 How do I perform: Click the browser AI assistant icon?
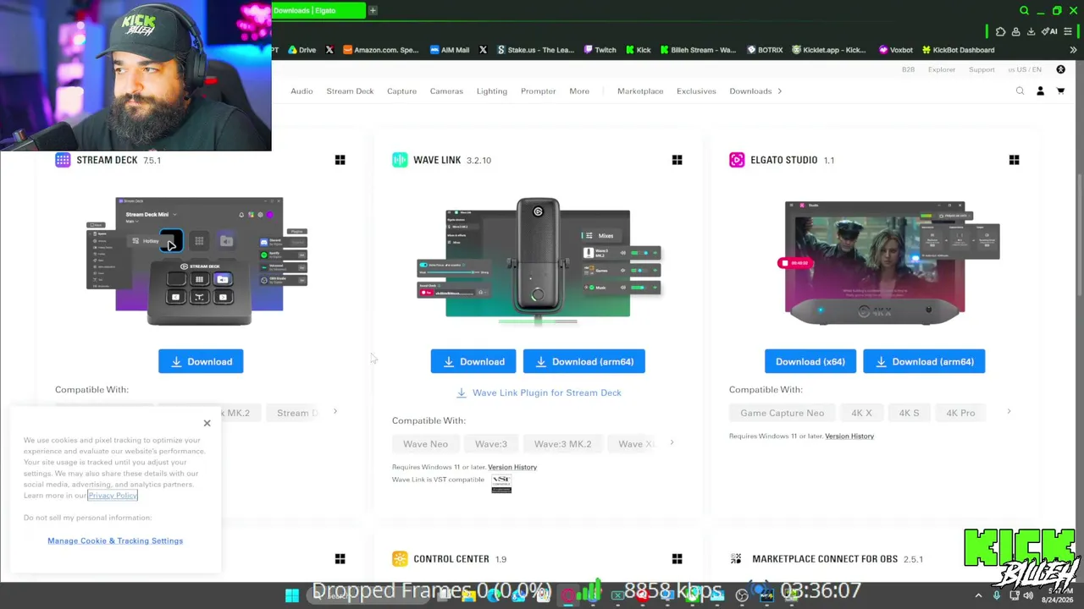(x=1050, y=31)
